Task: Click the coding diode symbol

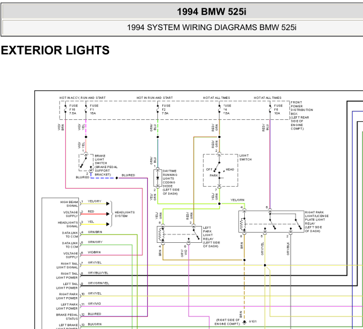Action: click(157, 178)
